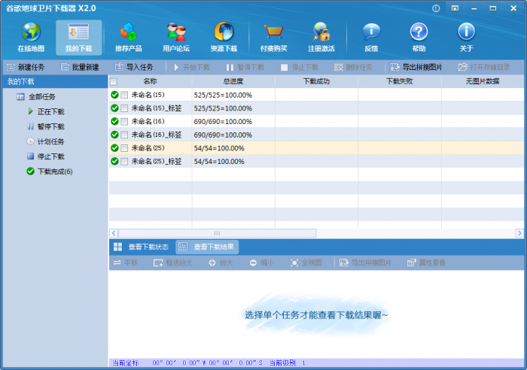Switch to 查看下载结果 tab
This screenshot has width=527, height=370.
[207, 247]
